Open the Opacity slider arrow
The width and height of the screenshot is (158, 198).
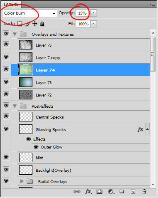click(94, 13)
